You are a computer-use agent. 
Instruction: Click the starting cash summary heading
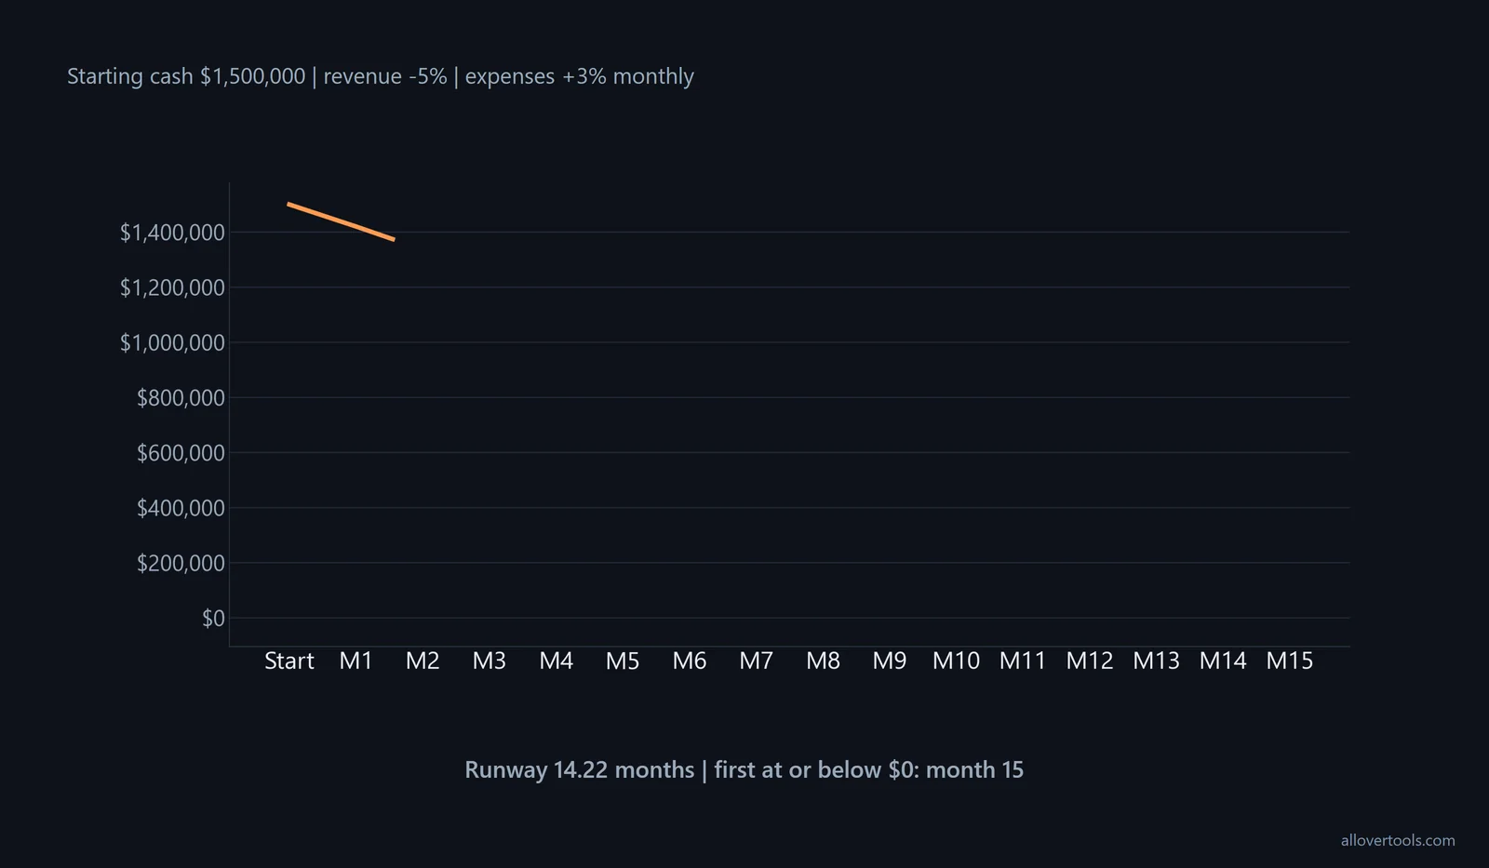tap(381, 76)
